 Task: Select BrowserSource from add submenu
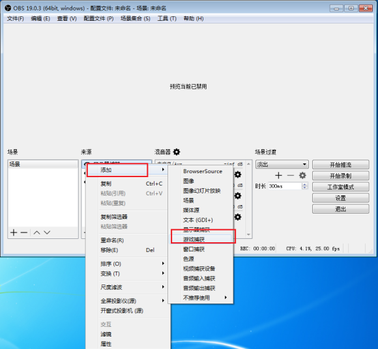pyautogui.click(x=201, y=171)
